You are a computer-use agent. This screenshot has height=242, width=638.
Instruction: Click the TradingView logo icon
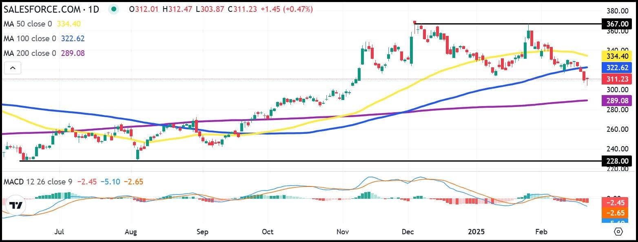click(16, 205)
